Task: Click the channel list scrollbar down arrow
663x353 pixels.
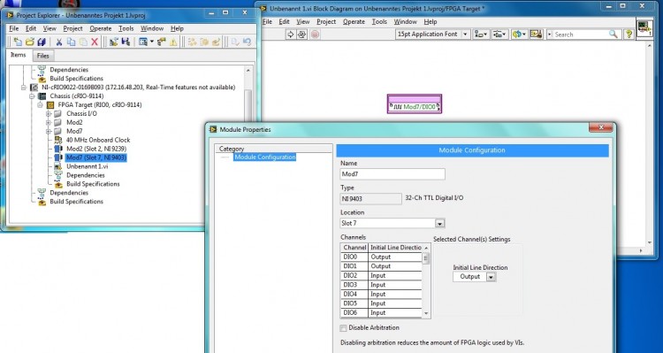Action: (x=426, y=314)
